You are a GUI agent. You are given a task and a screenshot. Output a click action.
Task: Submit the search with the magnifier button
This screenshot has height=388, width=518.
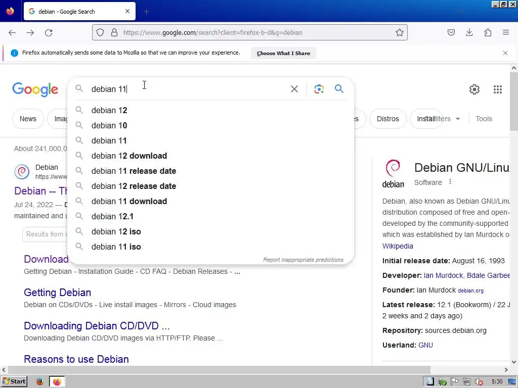339,89
